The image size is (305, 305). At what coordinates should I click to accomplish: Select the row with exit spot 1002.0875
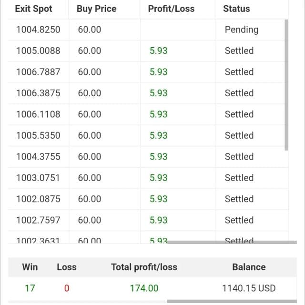(148, 199)
